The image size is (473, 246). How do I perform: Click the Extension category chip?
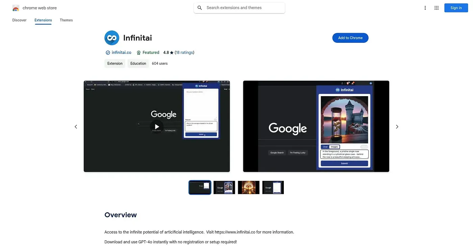115,63
